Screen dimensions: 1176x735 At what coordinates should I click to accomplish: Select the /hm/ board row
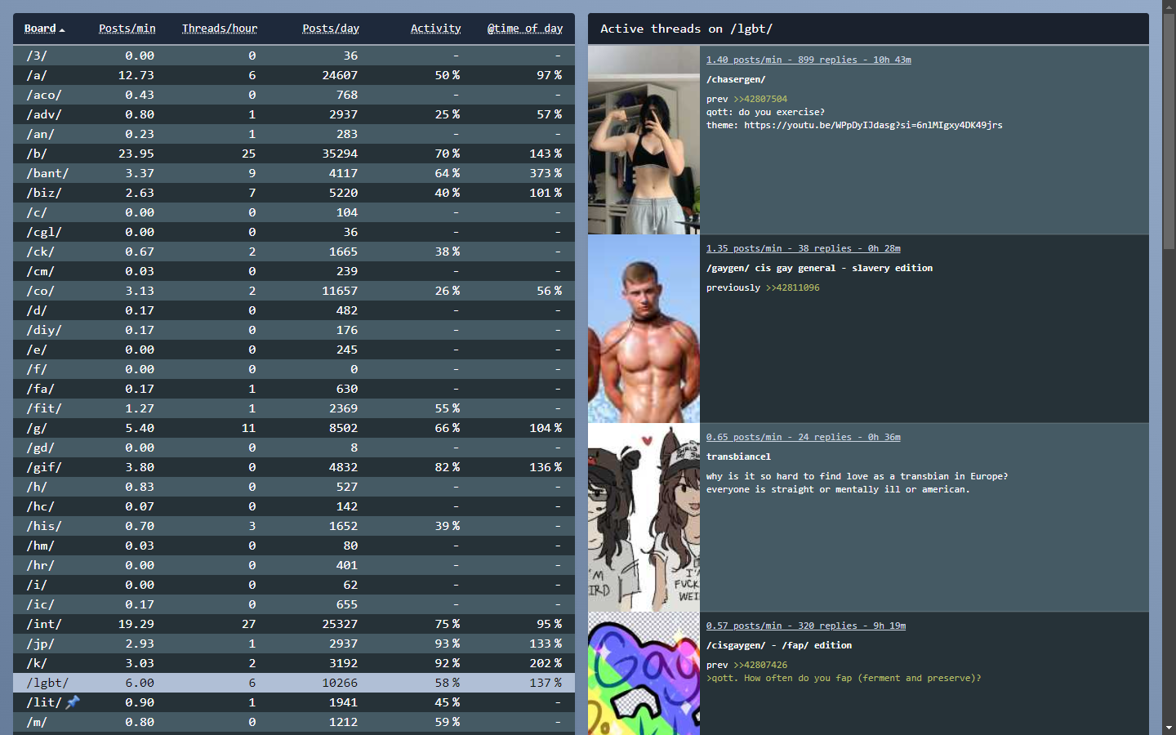[x=294, y=546]
